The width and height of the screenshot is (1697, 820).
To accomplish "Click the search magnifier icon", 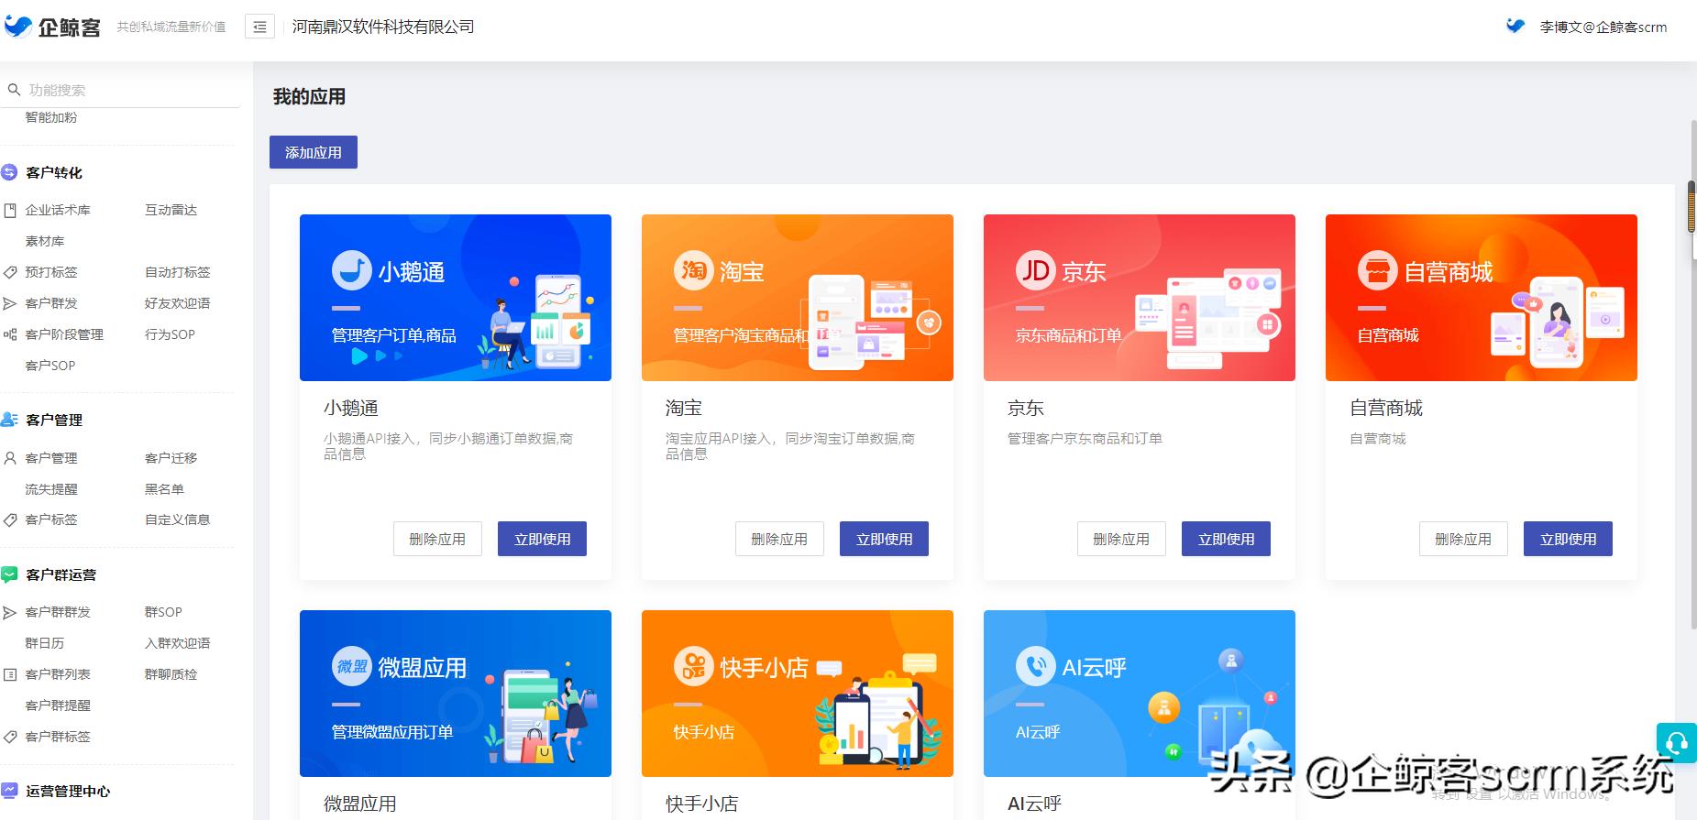I will pyautogui.click(x=14, y=90).
